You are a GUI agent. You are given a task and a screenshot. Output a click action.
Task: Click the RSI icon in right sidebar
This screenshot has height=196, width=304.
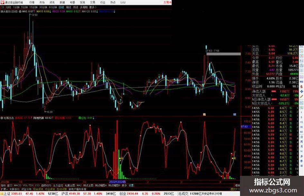coord(301,82)
